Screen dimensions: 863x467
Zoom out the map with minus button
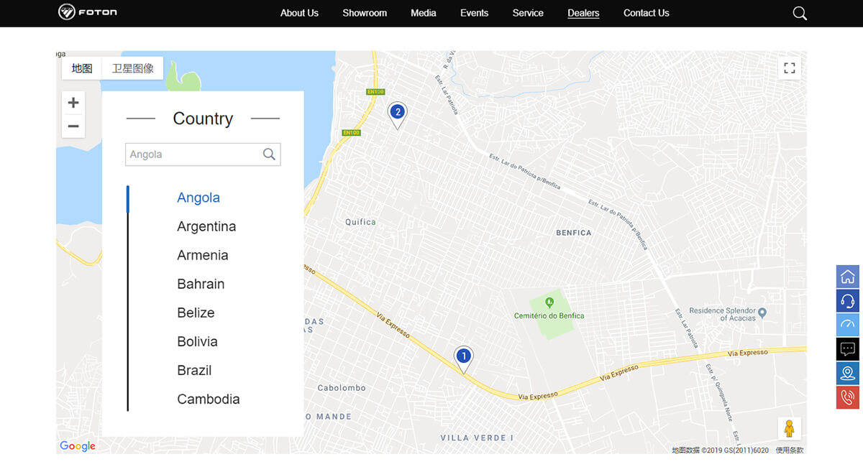pos(73,126)
